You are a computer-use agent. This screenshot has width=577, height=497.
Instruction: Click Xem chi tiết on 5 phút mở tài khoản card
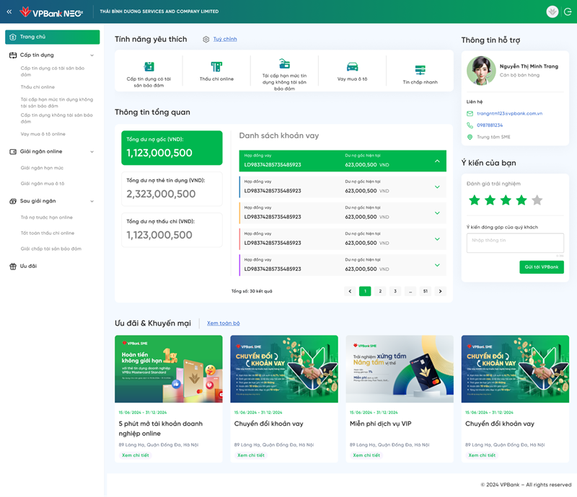tap(136, 455)
